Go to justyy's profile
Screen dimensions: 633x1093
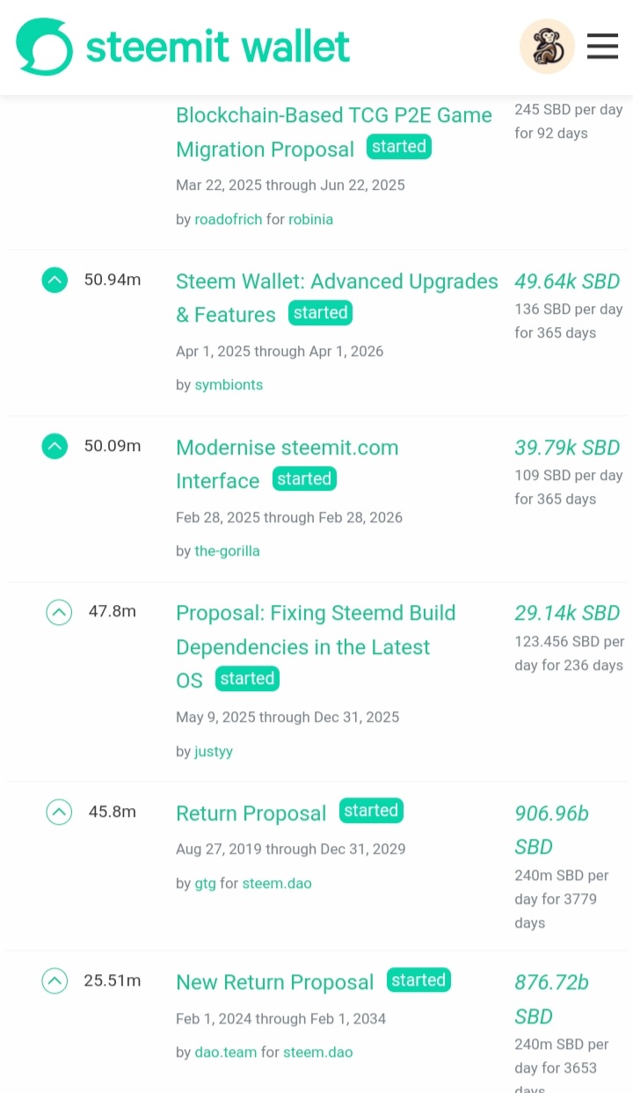coord(214,751)
